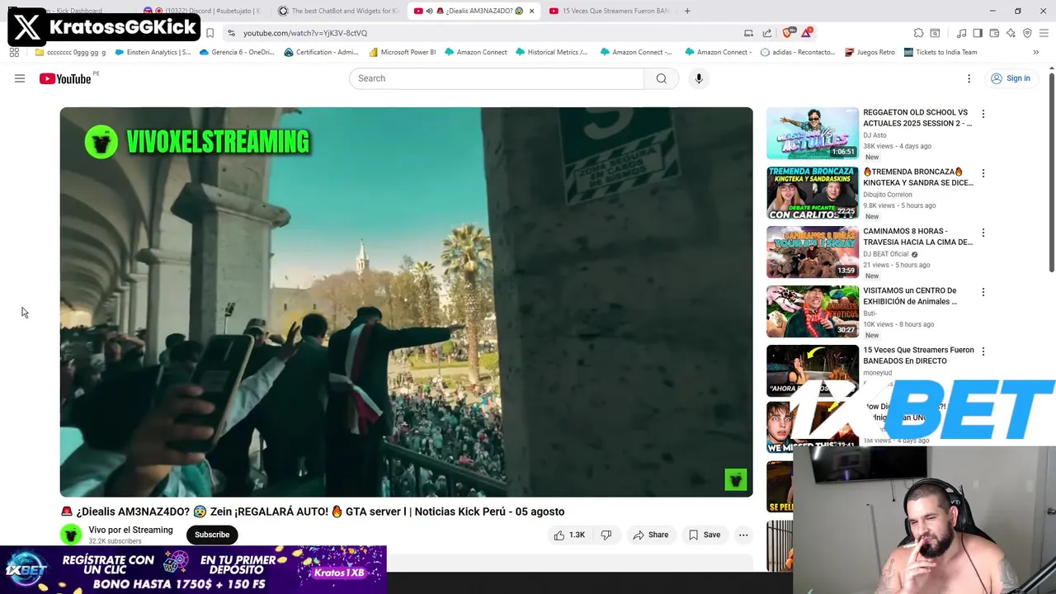Click the page vertical scrollbar
Screen dimensions: 1056x594
click(1051, 173)
